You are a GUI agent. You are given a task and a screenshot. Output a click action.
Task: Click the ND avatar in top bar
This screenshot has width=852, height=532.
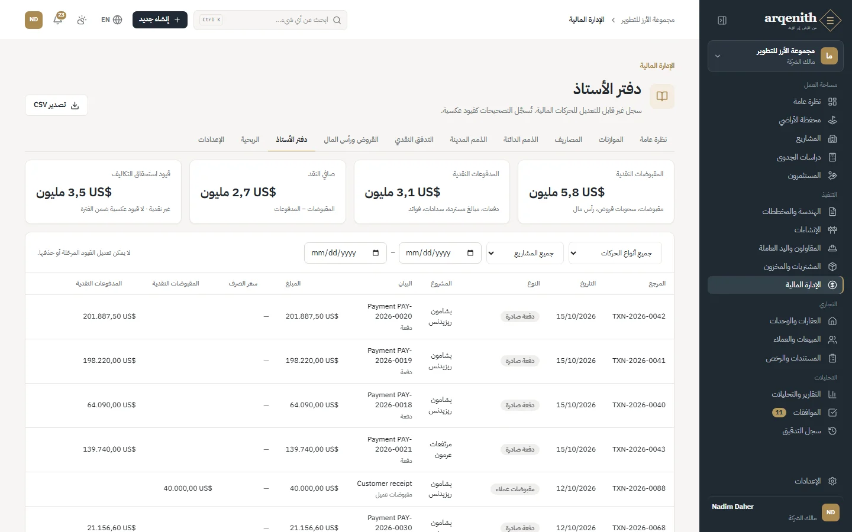pos(34,20)
